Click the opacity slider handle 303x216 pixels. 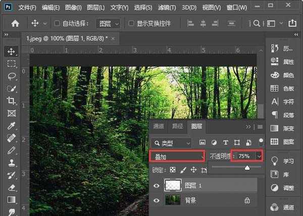pyautogui.click(x=247, y=168)
